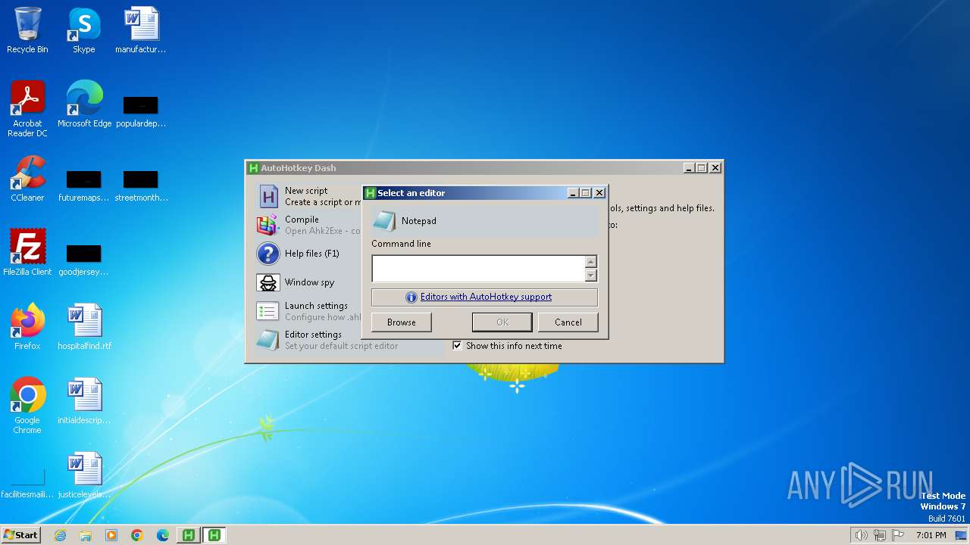This screenshot has width=970, height=545.
Task: Click the New script icon in Dash
Action: (x=268, y=196)
